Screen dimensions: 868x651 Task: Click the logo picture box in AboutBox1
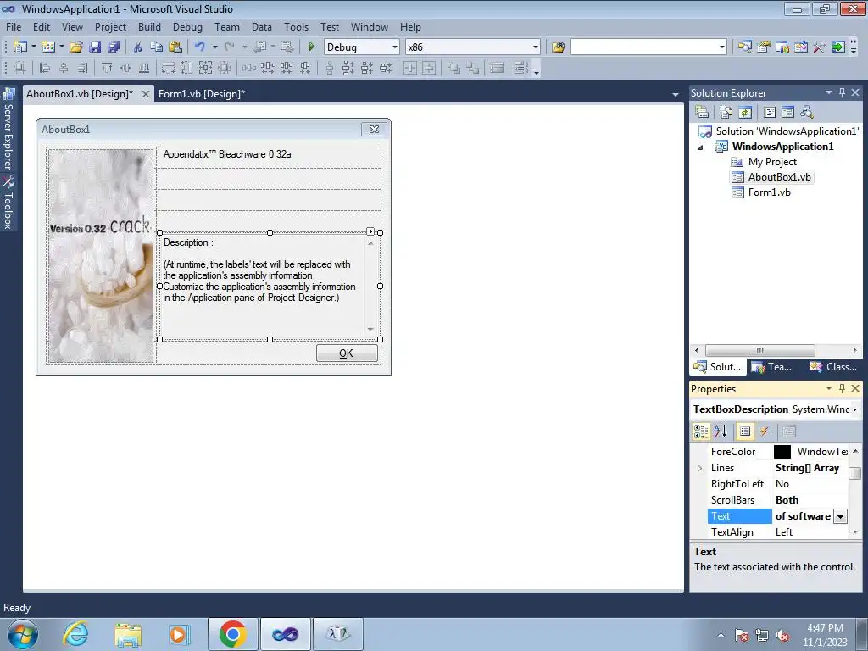coord(101,256)
